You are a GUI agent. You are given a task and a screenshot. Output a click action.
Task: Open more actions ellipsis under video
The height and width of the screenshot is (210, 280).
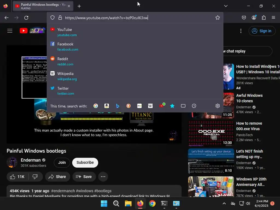tap(103, 177)
